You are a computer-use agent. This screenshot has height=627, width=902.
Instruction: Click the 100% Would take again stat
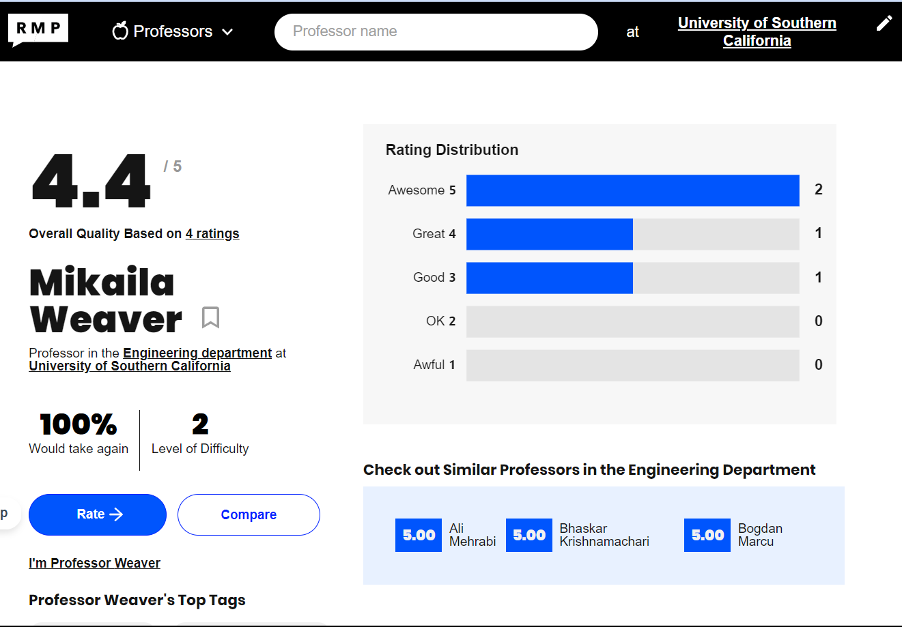click(x=79, y=434)
